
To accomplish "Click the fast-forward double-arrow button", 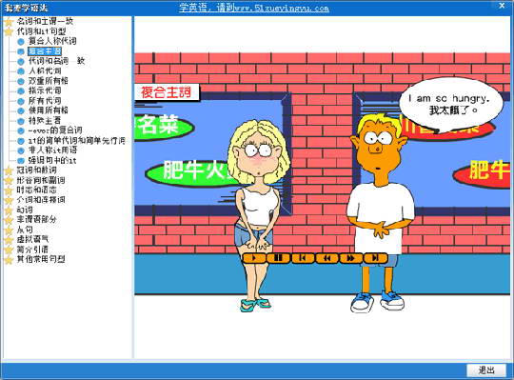I will pos(350,258).
